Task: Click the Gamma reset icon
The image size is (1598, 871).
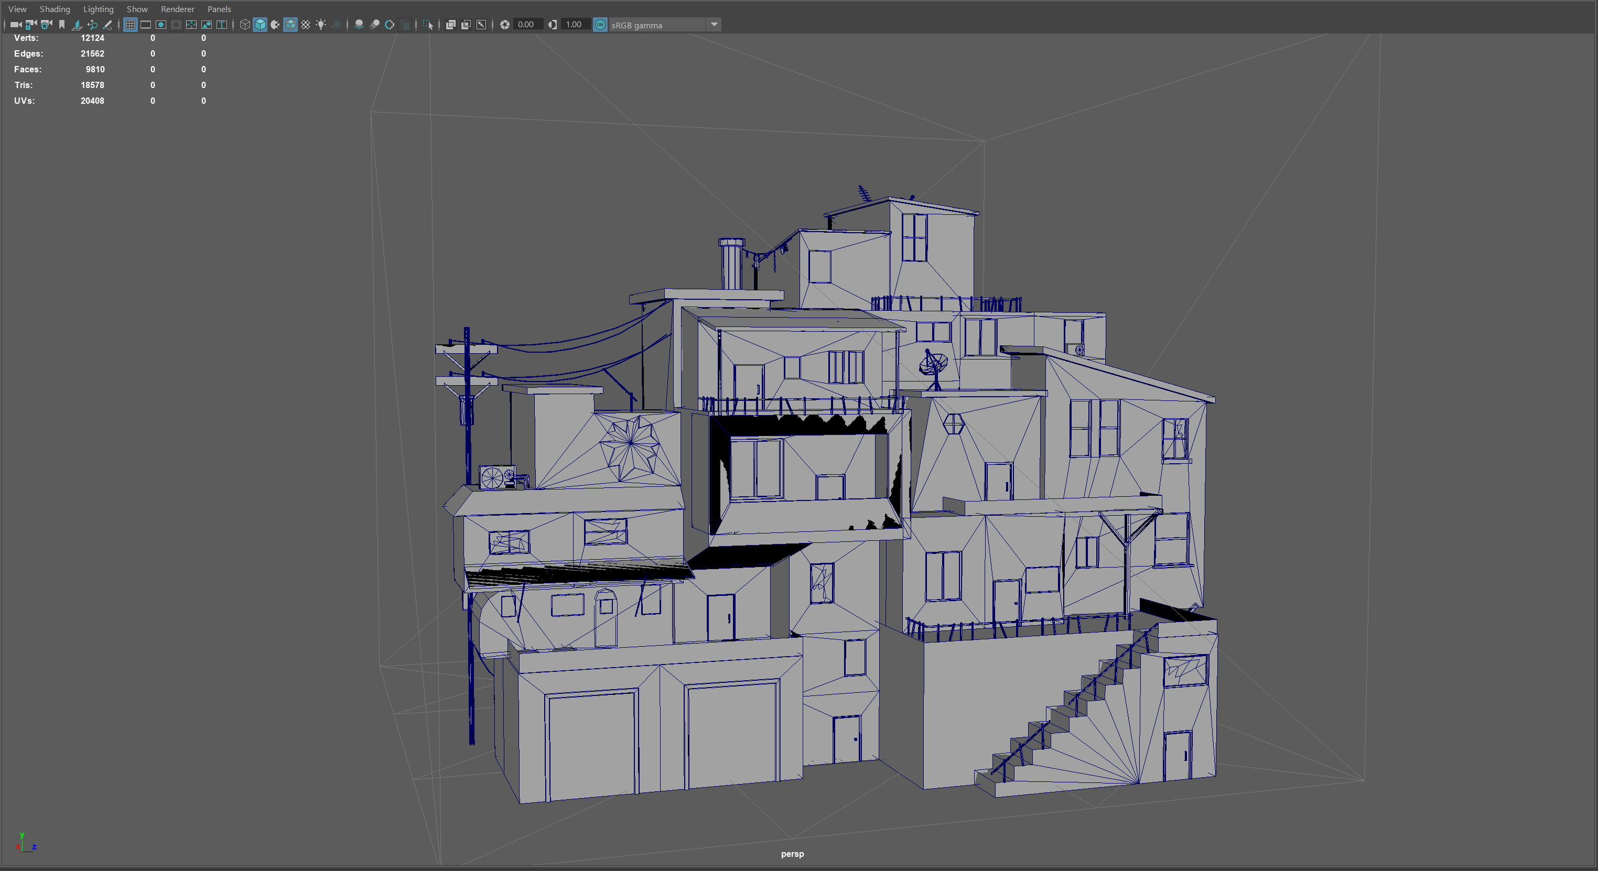Action: coord(552,25)
